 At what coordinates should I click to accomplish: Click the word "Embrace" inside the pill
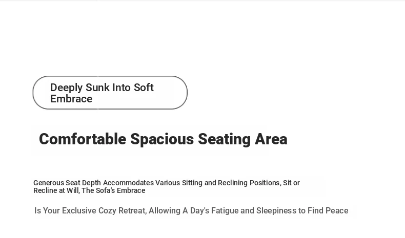click(71, 99)
